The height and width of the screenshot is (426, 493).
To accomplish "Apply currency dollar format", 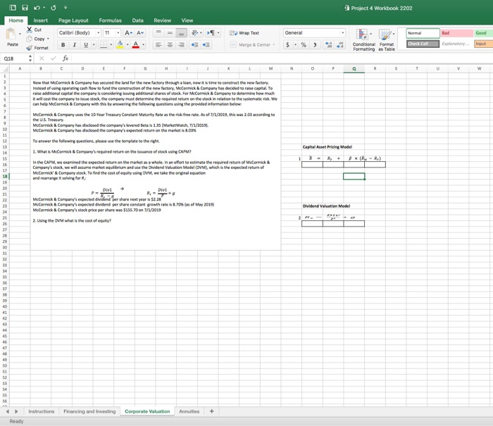I will 287,44.
